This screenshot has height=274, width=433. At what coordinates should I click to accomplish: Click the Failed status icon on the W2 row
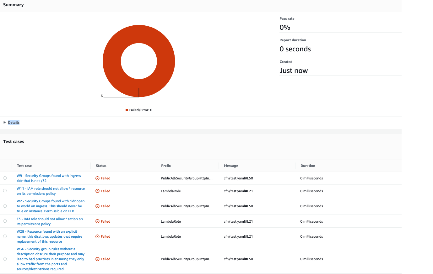[97, 206]
